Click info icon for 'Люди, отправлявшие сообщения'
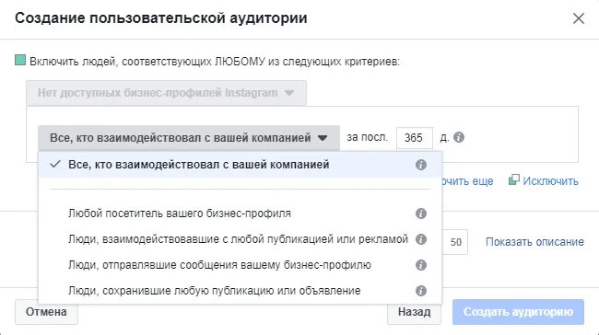This screenshot has height=335, width=599. (x=420, y=265)
